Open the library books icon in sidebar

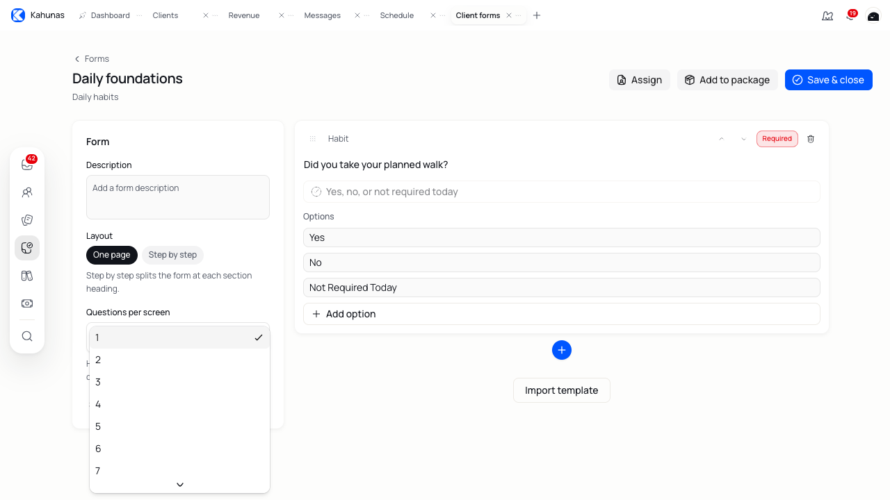coord(27,276)
